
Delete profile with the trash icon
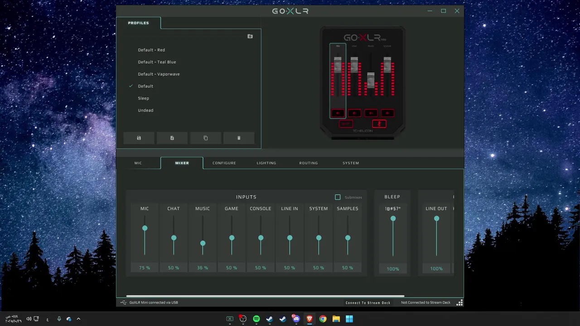tap(239, 138)
